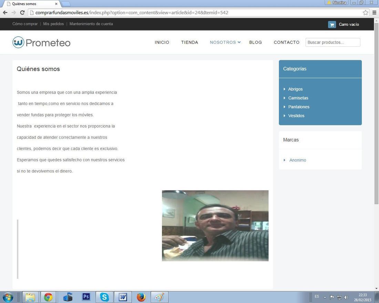Click the Prometeo logo
Screen dimensions: 379x303
41,43
